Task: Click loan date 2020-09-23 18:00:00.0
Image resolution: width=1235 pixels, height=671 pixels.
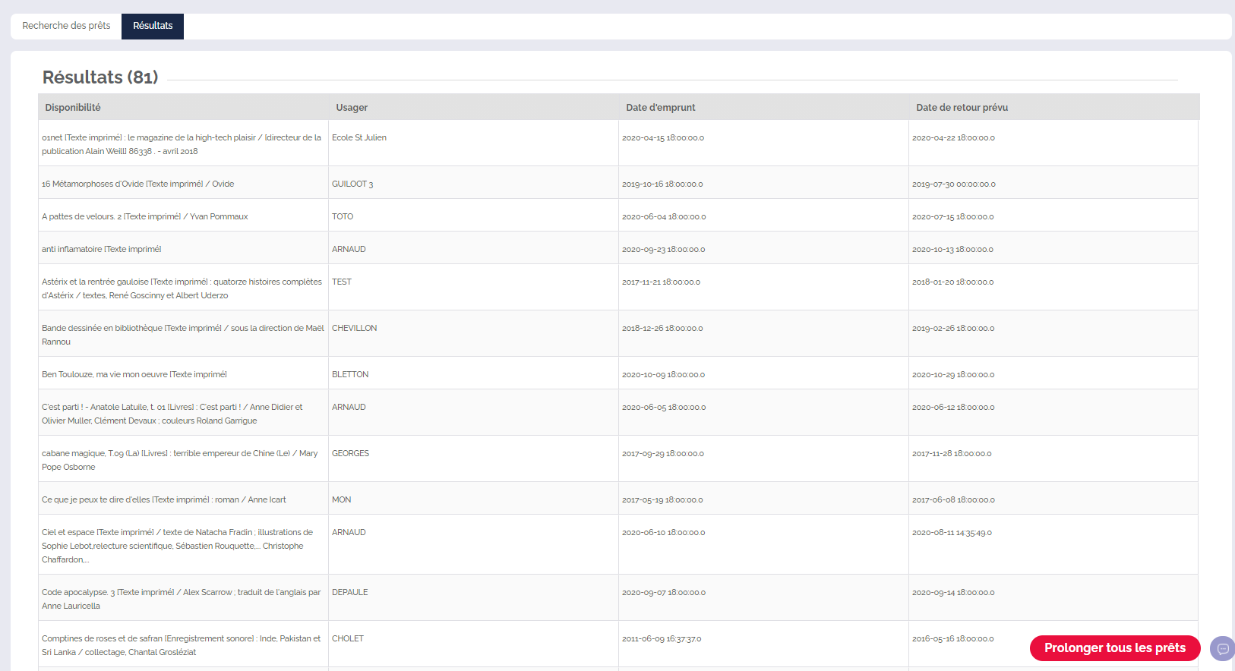Action: pyautogui.click(x=664, y=249)
